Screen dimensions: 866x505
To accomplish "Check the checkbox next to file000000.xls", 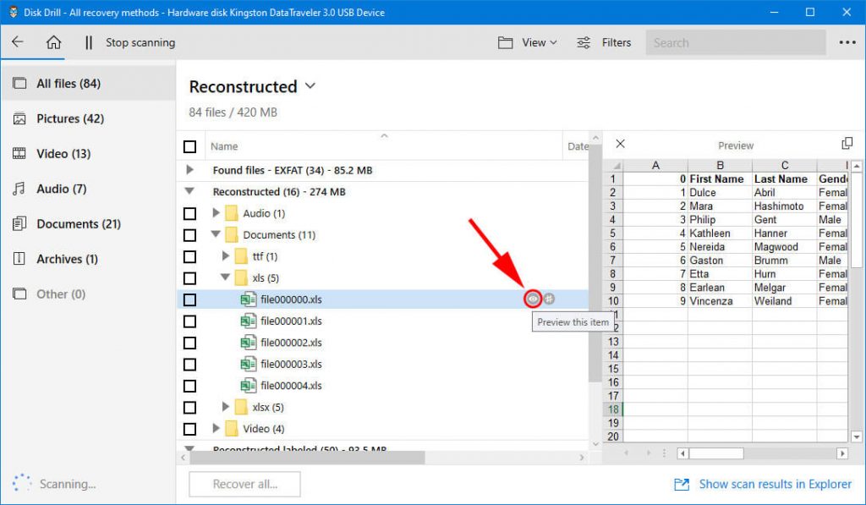I will tap(189, 298).
